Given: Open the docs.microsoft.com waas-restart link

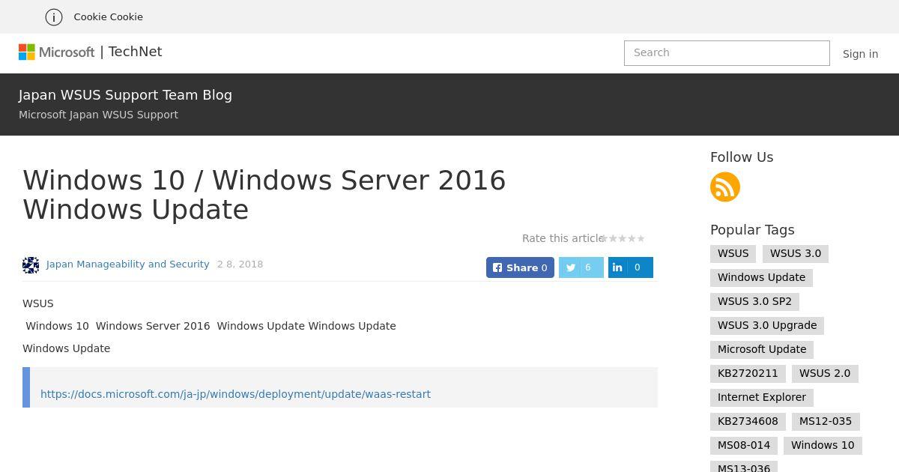Looking at the screenshot, I should pyautogui.click(x=235, y=394).
